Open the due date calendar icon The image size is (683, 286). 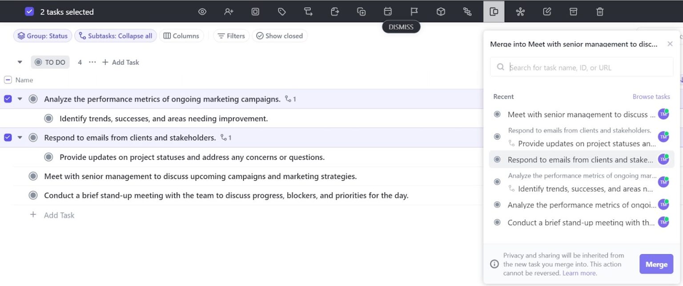388,12
